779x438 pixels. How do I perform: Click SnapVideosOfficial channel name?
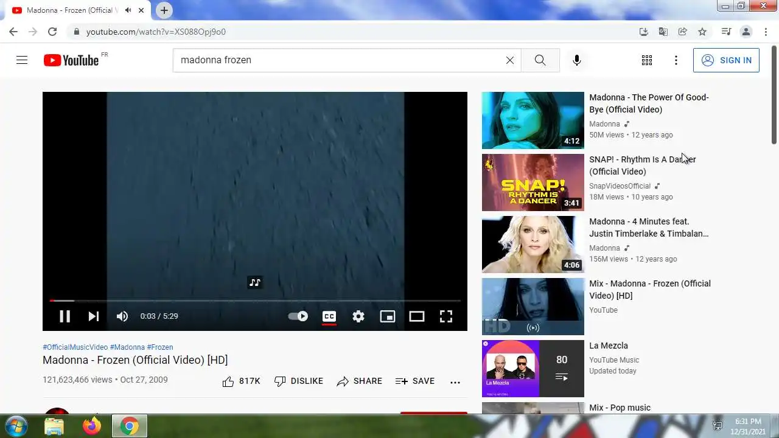[x=620, y=186]
